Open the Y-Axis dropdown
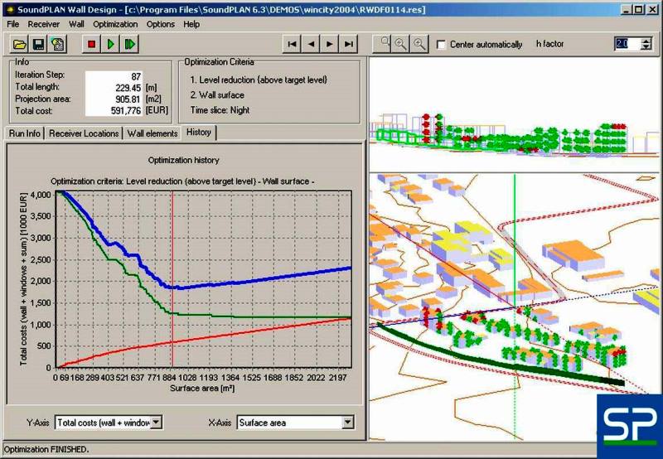 point(156,423)
